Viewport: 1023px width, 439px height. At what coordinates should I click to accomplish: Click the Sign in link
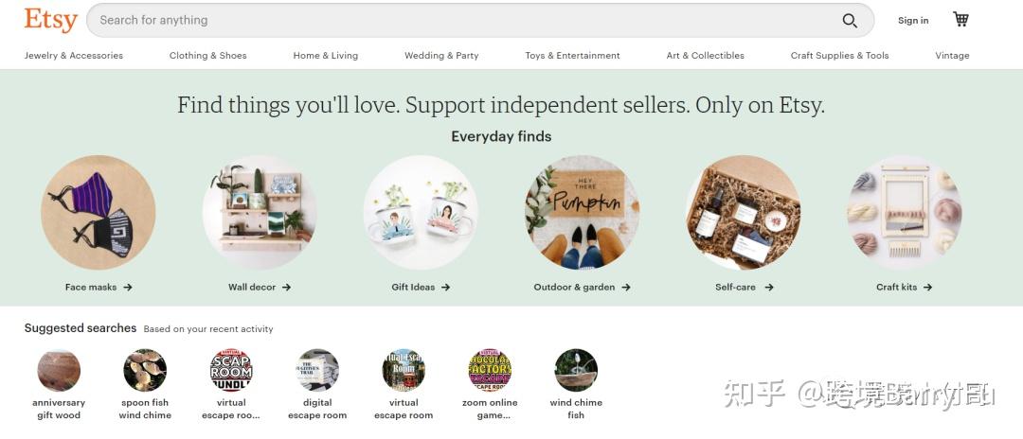coord(913,21)
